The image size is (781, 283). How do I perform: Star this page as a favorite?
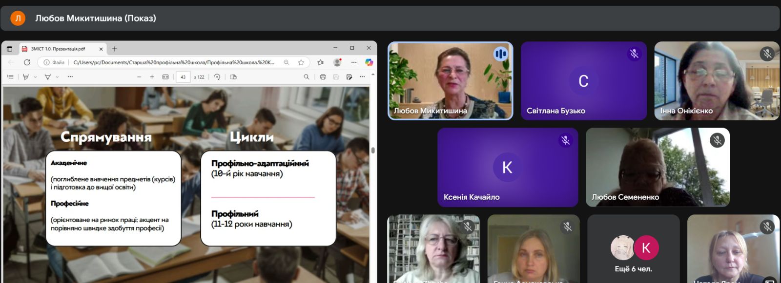301,62
